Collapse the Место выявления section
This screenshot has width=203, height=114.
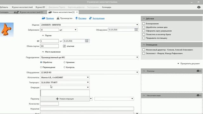pos(43,52)
